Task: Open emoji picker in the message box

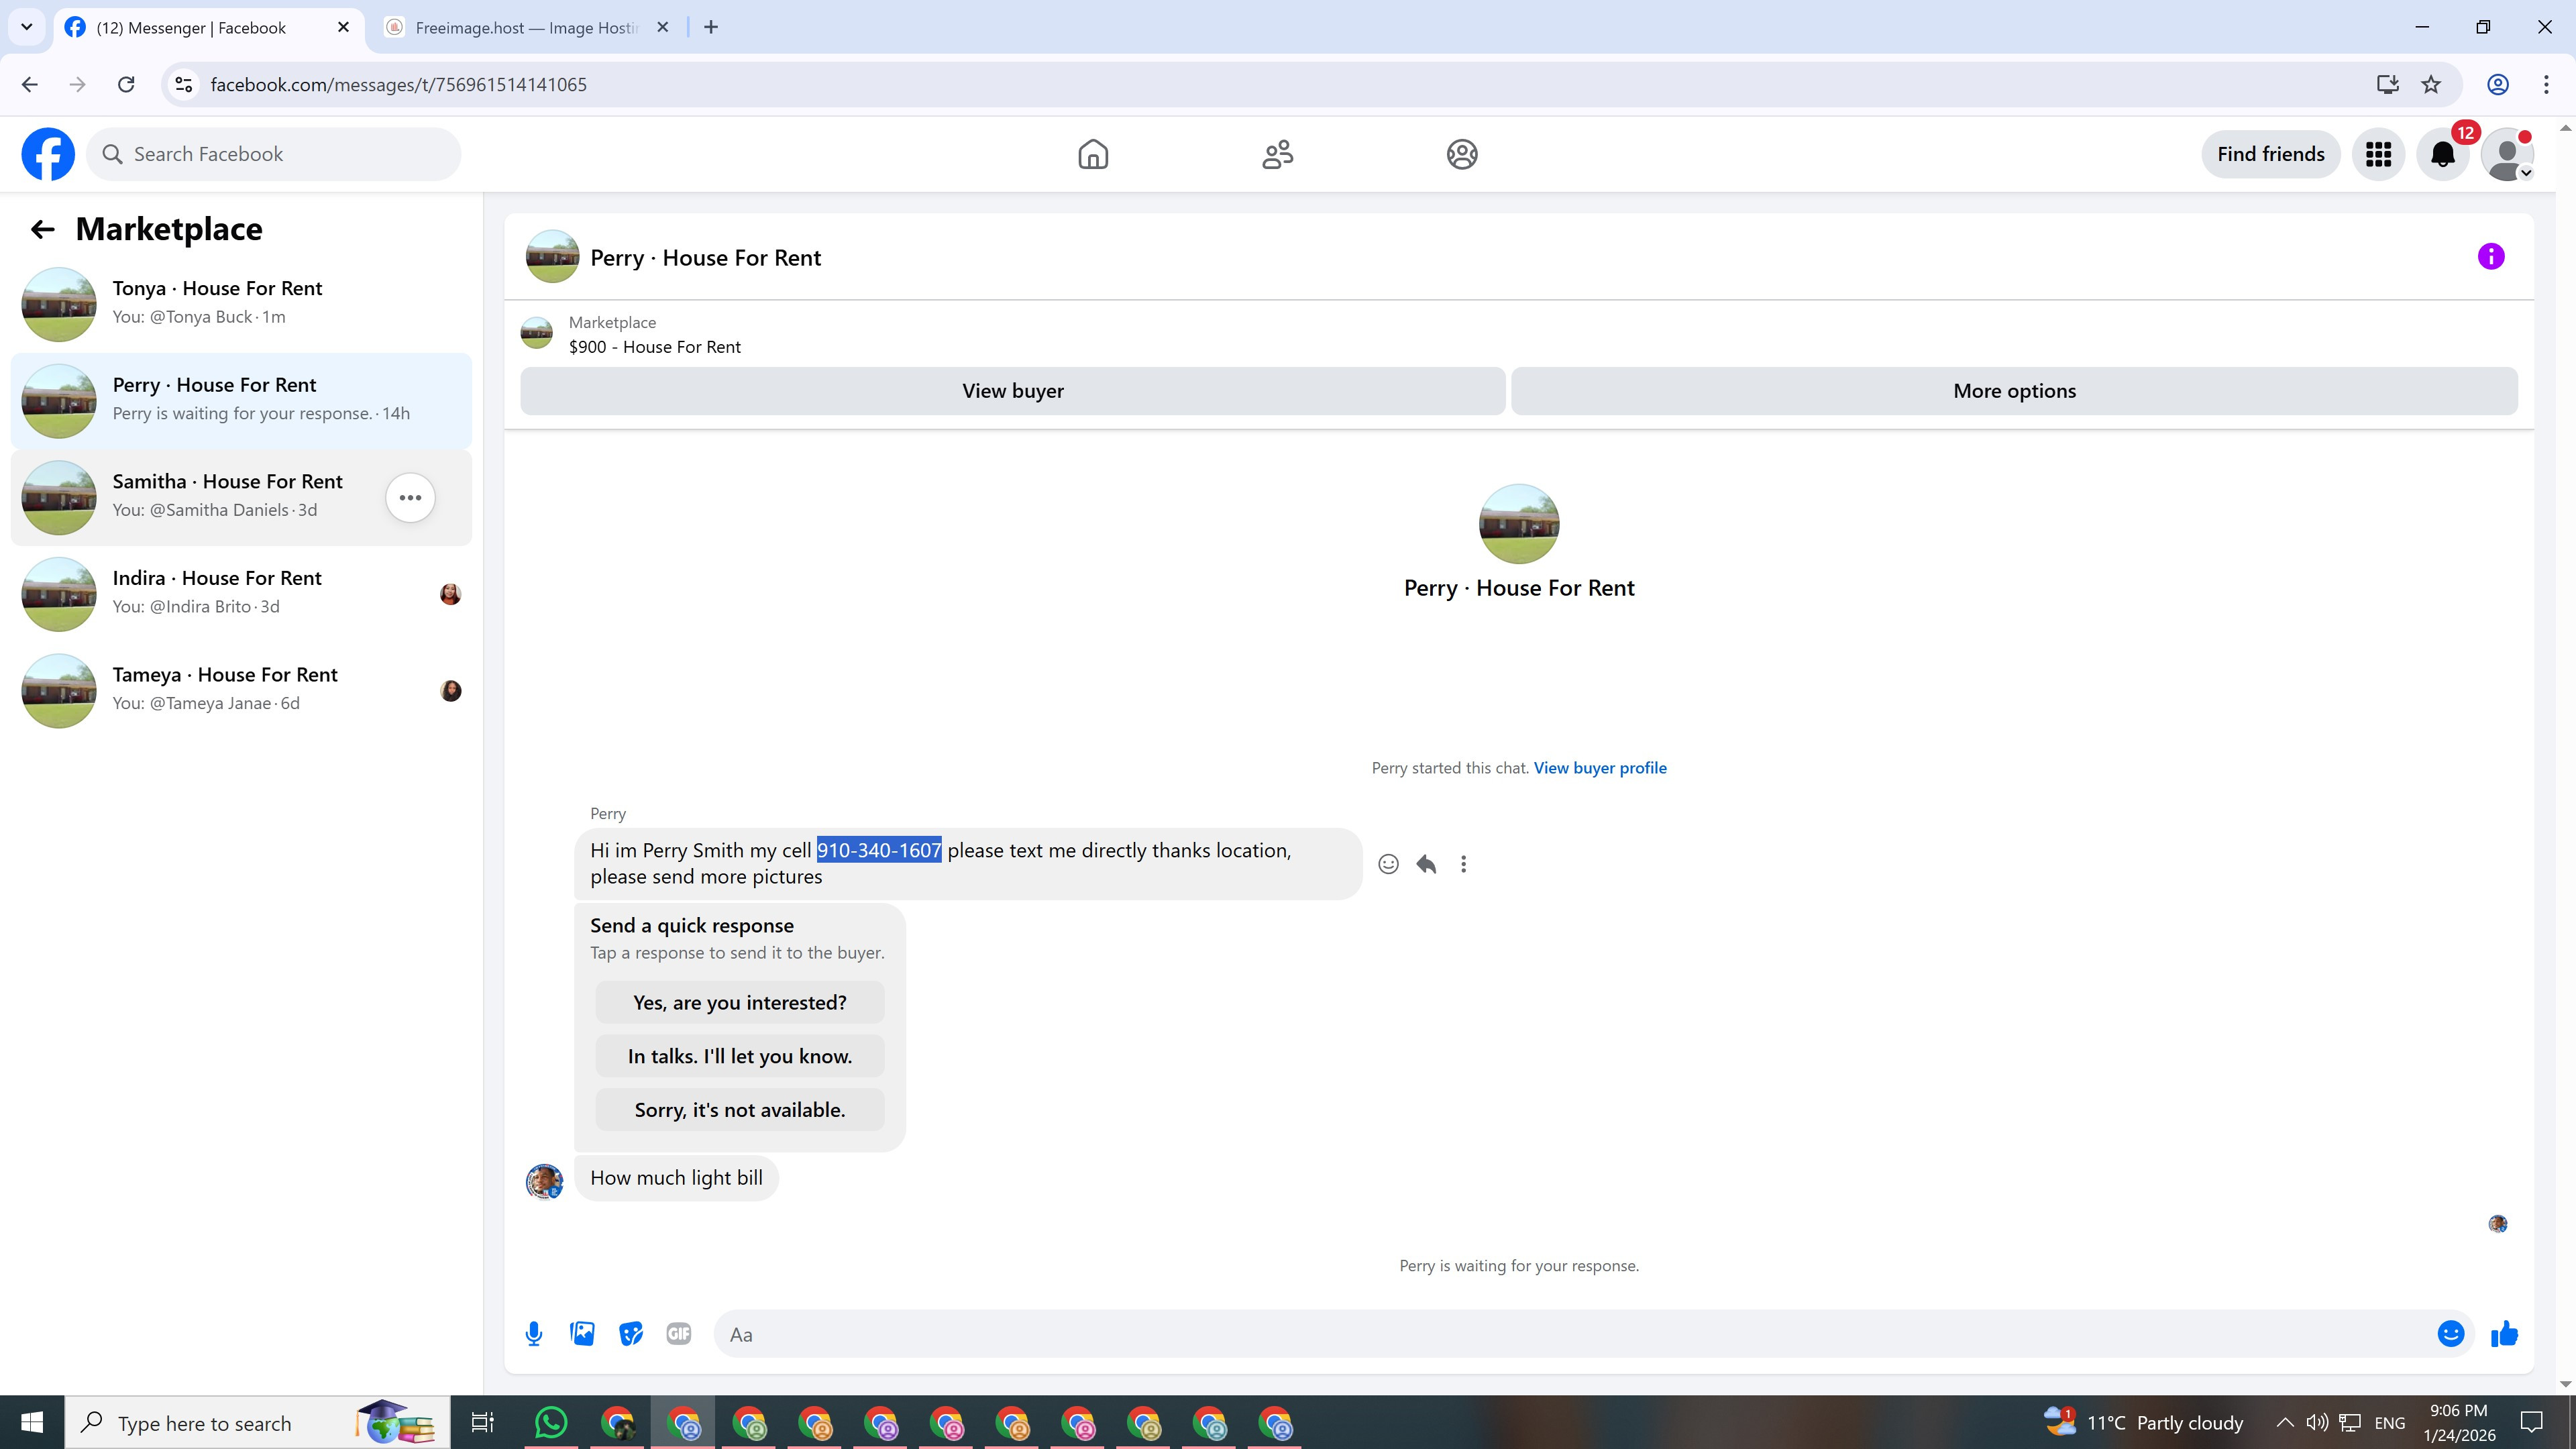Action: pos(2450,1334)
